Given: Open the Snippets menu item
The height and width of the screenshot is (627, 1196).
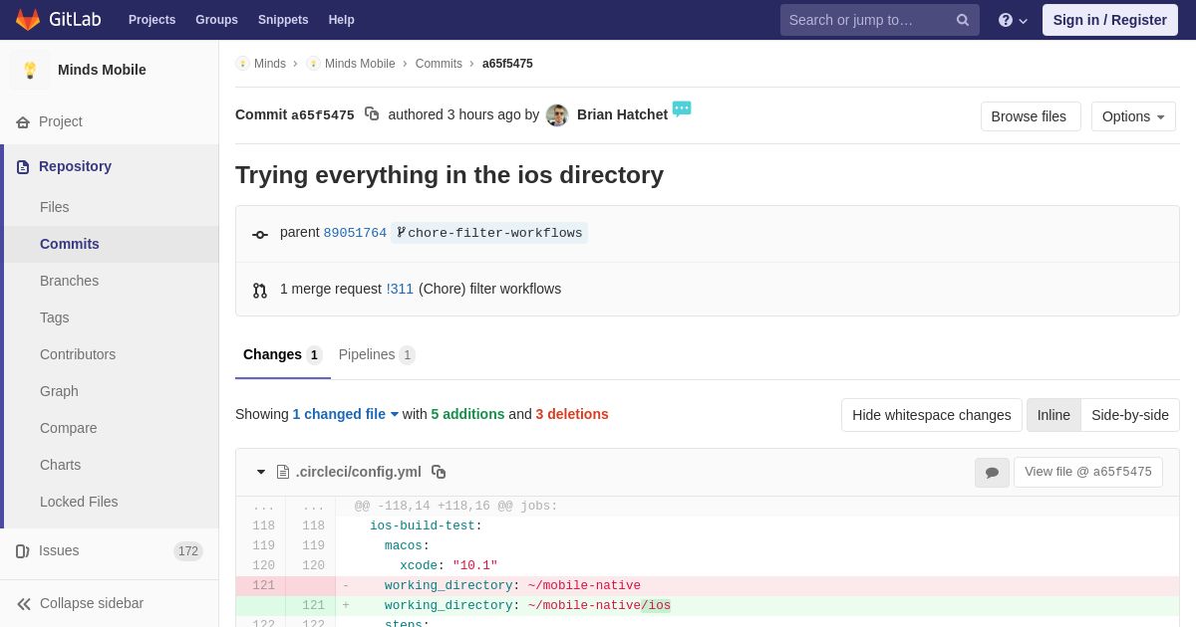Looking at the screenshot, I should [283, 20].
